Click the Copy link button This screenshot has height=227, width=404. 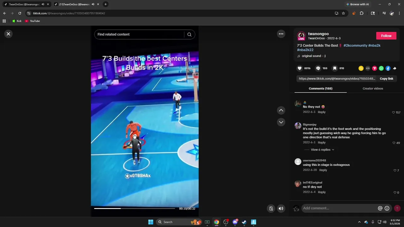click(x=386, y=79)
